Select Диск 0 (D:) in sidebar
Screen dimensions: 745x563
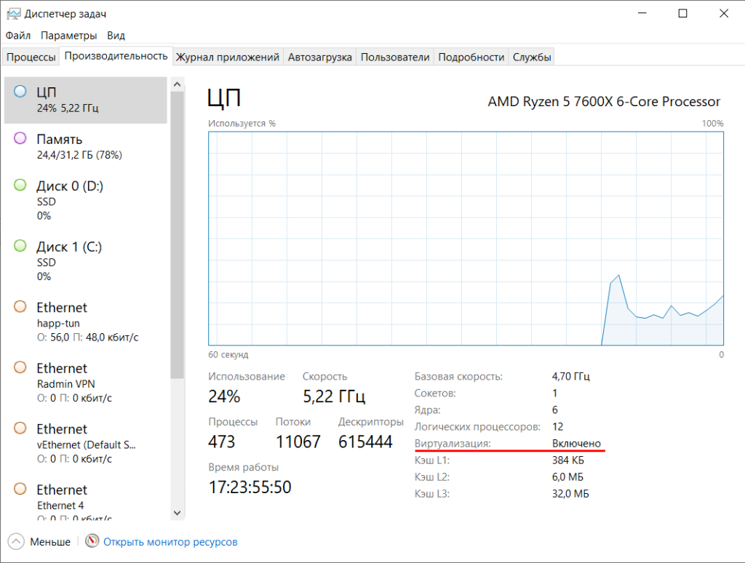pyautogui.click(x=86, y=201)
